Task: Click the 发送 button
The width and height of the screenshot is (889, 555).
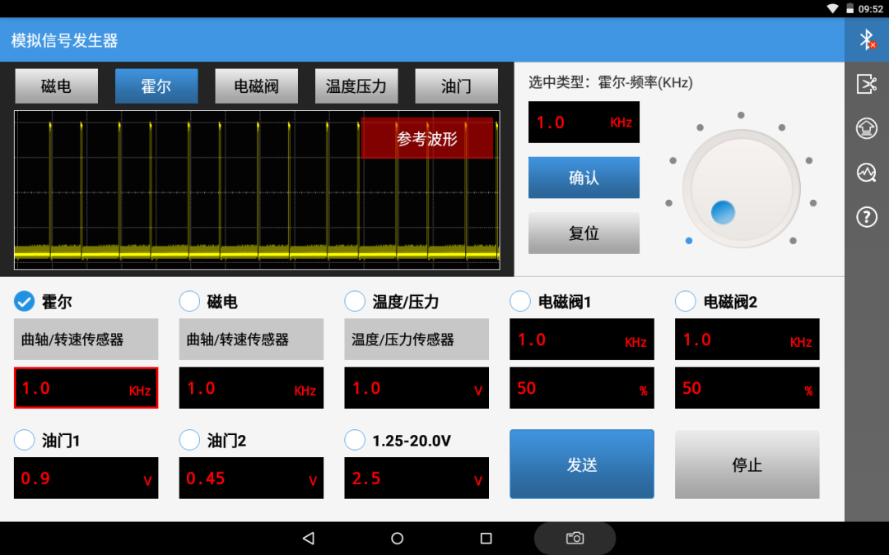Action: (582, 465)
